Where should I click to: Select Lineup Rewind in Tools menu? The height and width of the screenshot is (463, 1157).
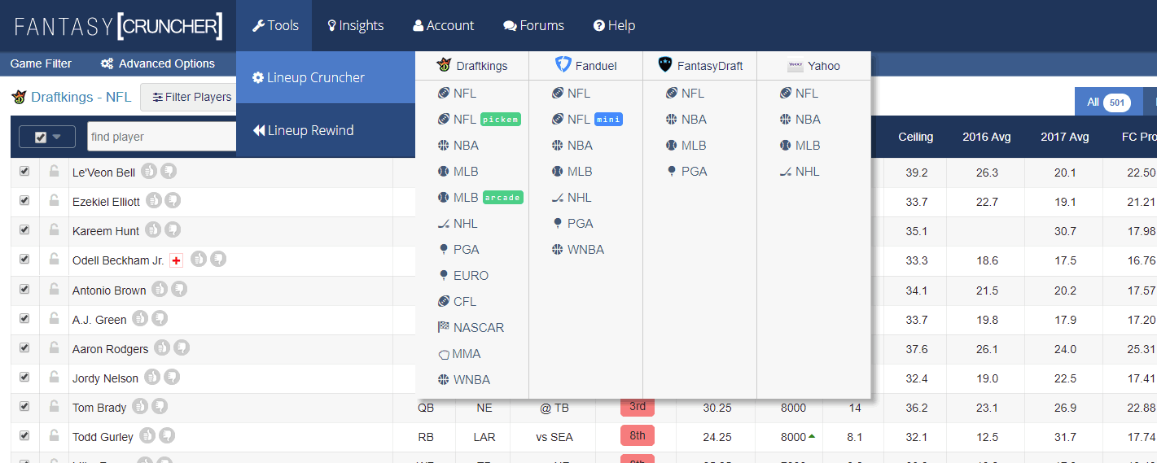click(326, 130)
